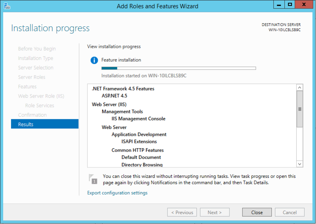
Task: Select .NET Framework 4.5 Features in the list
Action: coord(123,88)
